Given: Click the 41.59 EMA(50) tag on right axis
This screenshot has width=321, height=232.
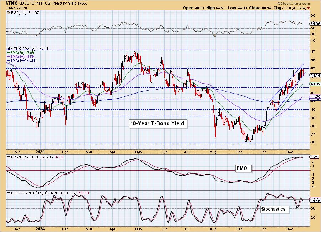Looking at the screenshot, I should click(315, 96).
